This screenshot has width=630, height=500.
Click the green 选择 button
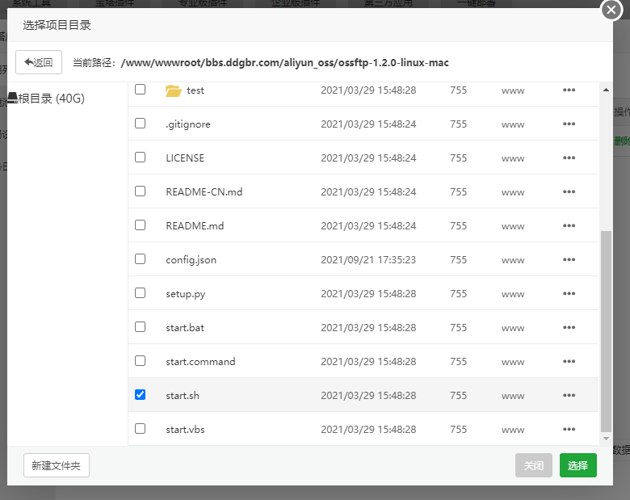pyautogui.click(x=577, y=465)
